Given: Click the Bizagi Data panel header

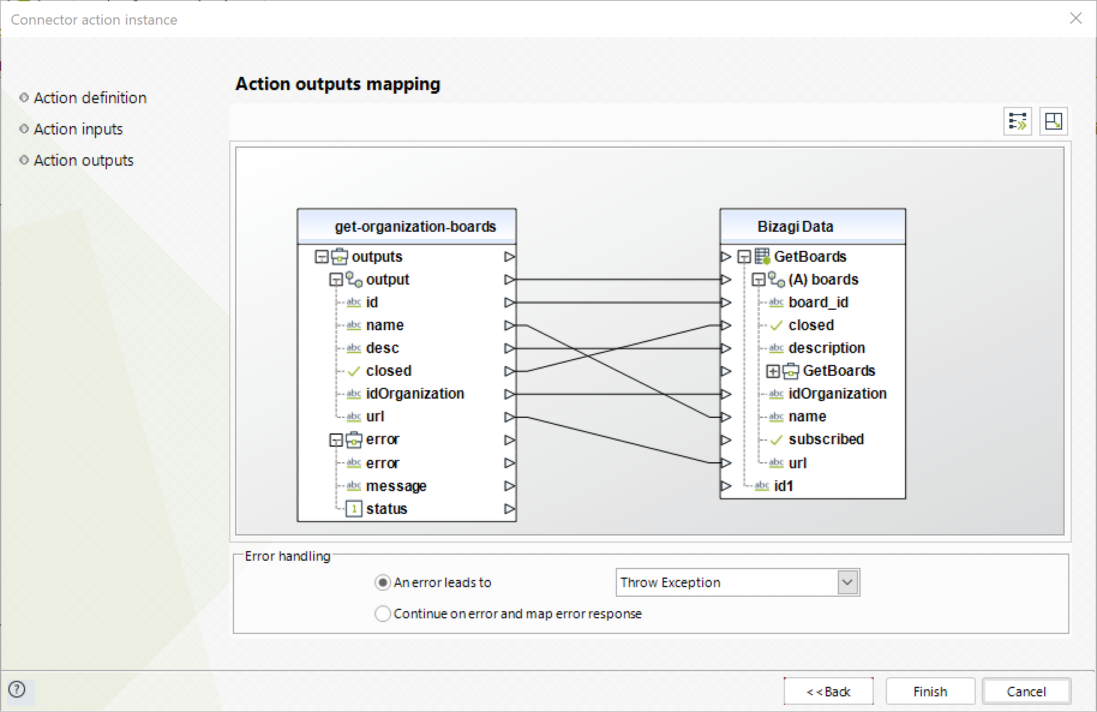Looking at the screenshot, I should click(813, 226).
